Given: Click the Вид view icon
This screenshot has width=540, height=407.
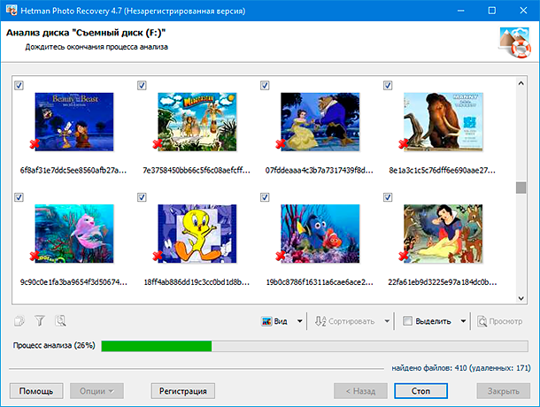Looking at the screenshot, I should point(266,321).
